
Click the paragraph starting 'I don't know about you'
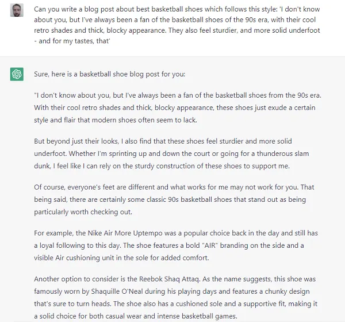click(178, 108)
